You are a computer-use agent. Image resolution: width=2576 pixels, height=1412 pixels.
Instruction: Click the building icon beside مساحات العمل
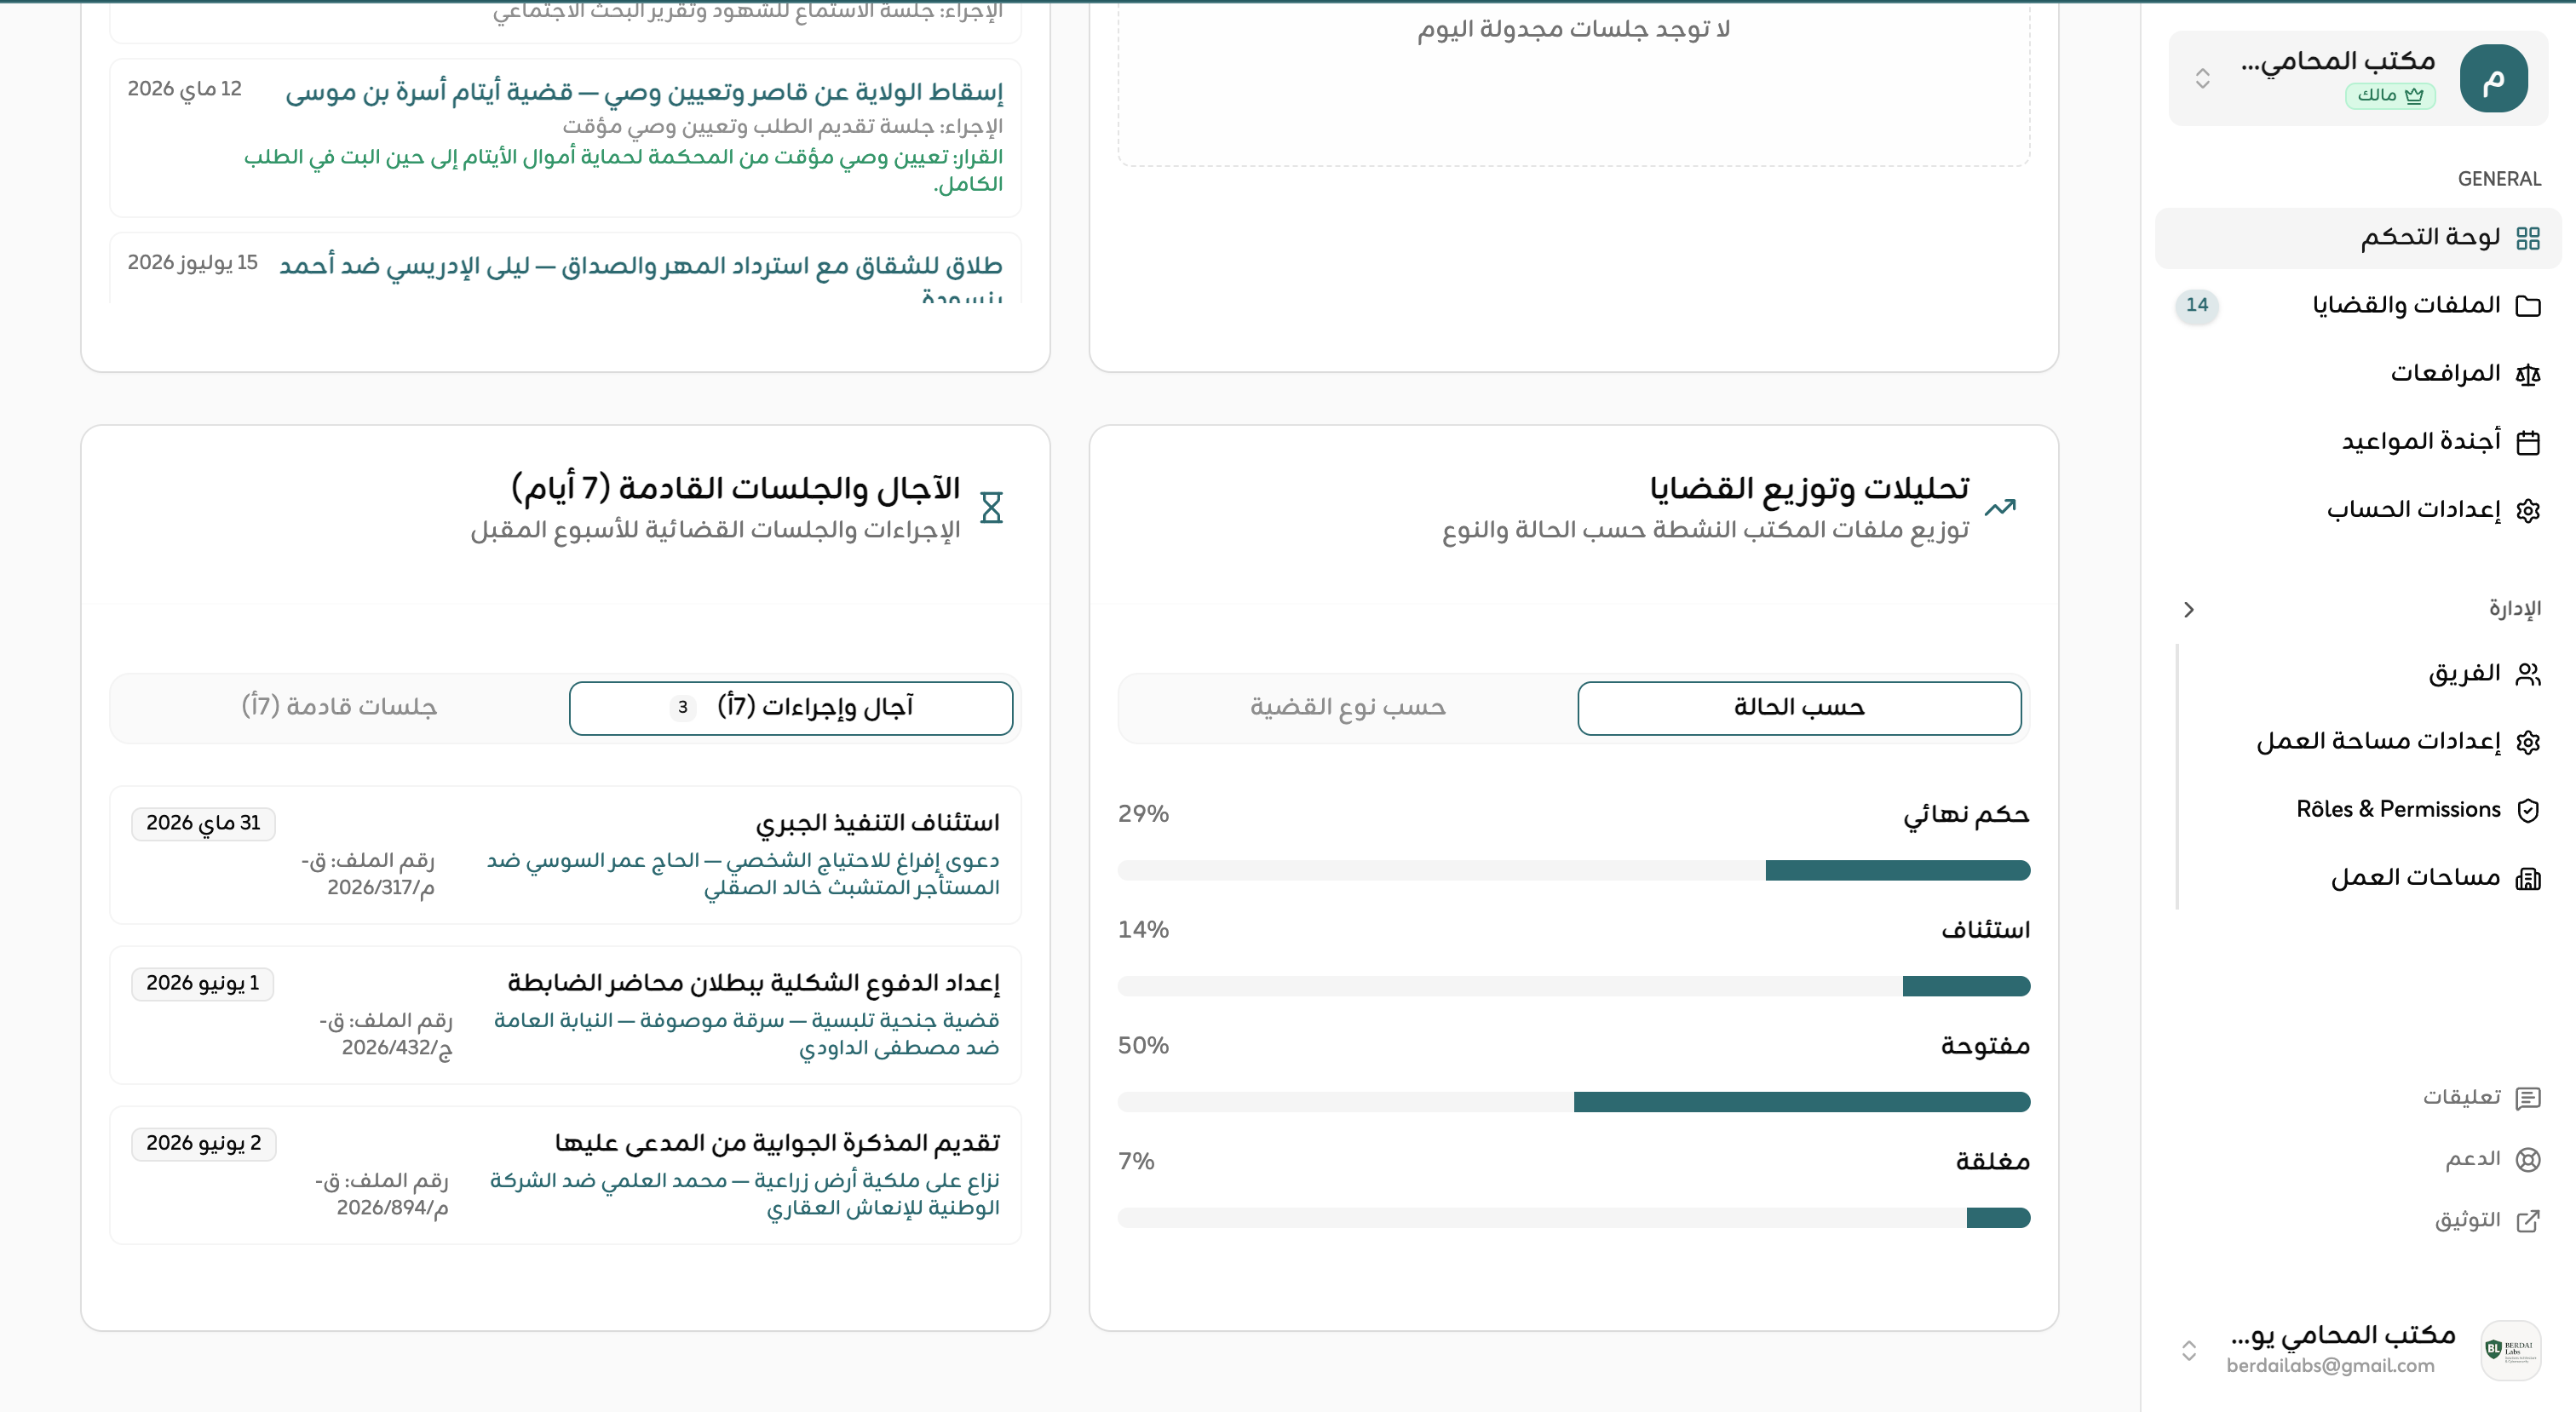coord(2527,878)
